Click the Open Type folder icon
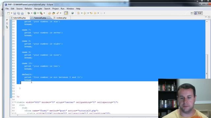Image resolution: width=211 pixels, height=118 pixels. tap(49, 13)
